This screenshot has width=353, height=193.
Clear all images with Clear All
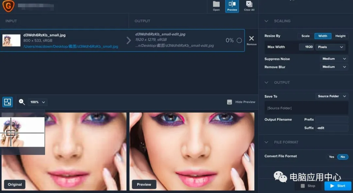tap(249, 6)
